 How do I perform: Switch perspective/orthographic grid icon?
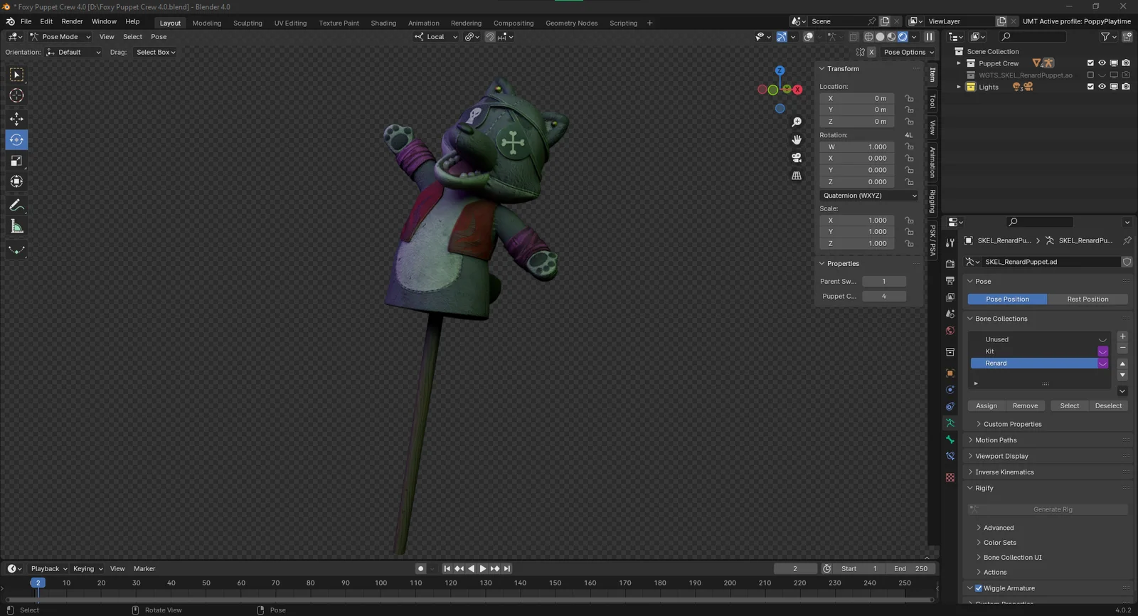(x=797, y=176)
